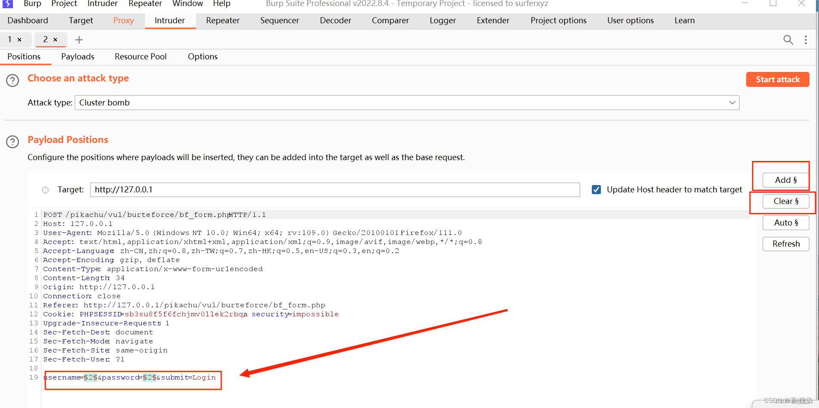Image resolution: width=819 pixels, height=408 pixels.
Task: Switch to the Logger tab
Action: [443, 21]
